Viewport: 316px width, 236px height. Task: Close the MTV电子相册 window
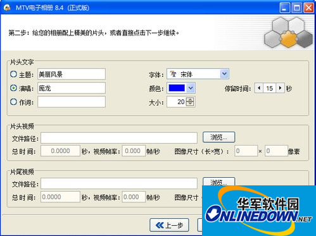pos(308,8)
